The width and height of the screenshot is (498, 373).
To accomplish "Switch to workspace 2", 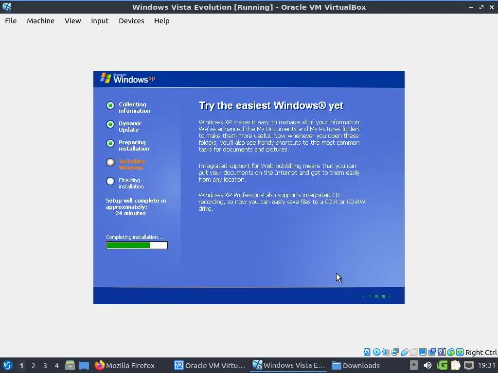I will [34, 366].
